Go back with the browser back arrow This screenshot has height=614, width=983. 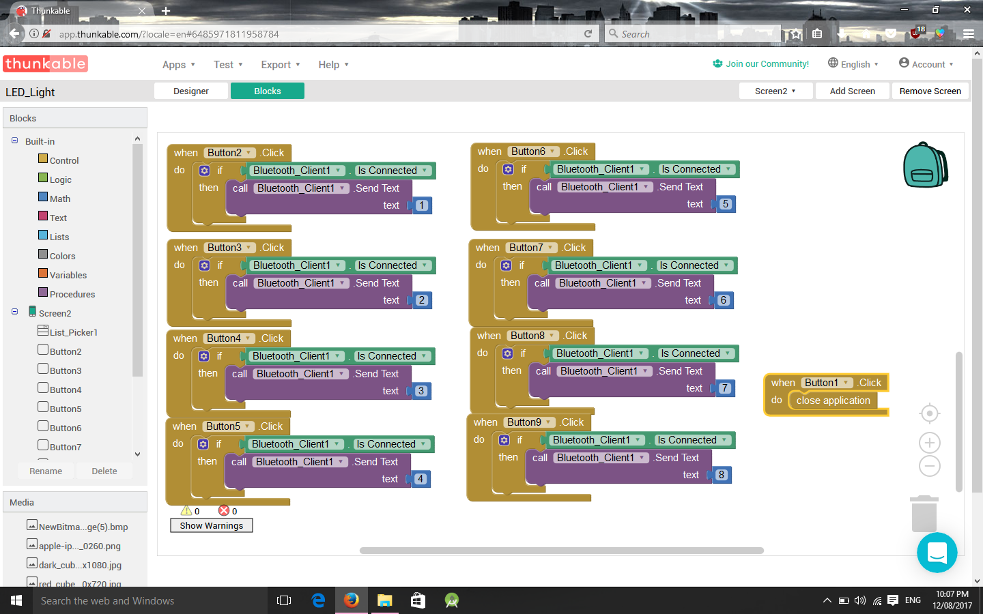click(x=14, y=33)
